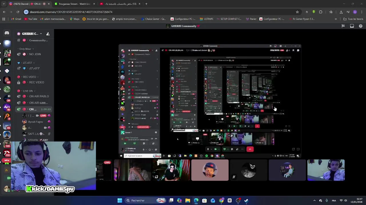Open server icon with 139 badge

[7, 143]
